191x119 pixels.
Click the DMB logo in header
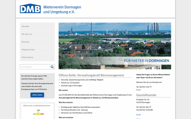[30, 8]
